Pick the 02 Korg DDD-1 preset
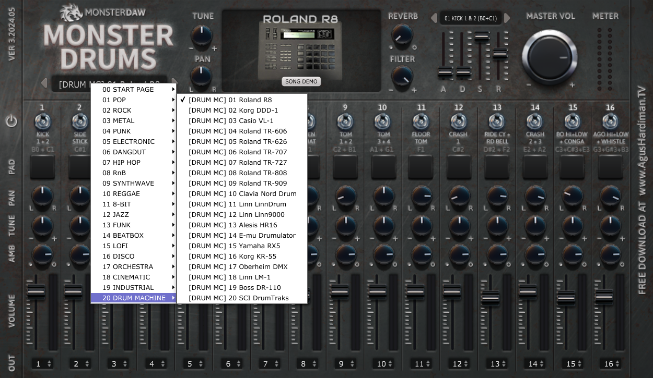 click(242, 110)
